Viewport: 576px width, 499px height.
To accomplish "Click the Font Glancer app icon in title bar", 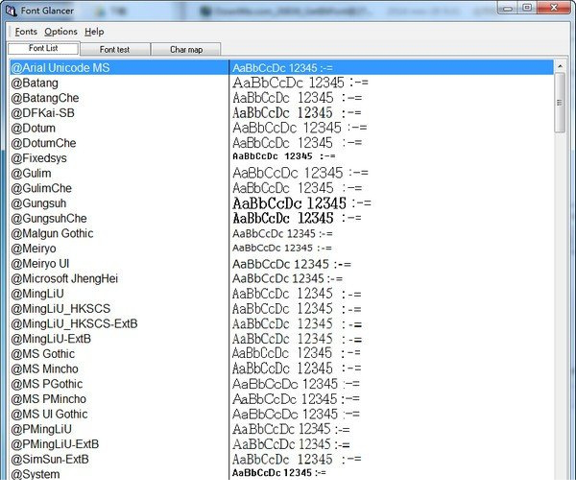I will [x=11, y=11].
